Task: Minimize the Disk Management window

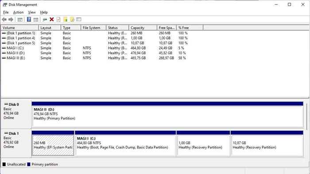Action: (276, 4)
